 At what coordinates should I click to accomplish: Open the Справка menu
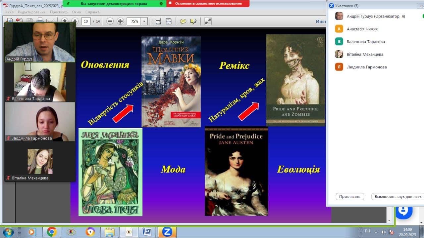point(92,12)
